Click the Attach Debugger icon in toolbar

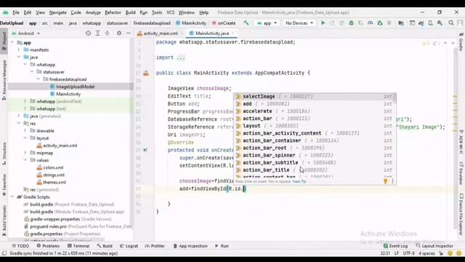379,23
